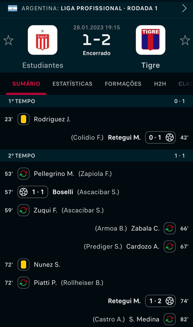
Task: Open next round with right chevron arrow
Action: (x=184, y=8)
